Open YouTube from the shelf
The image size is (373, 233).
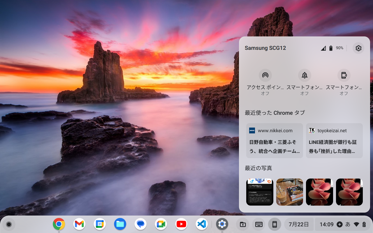[181, 224]
